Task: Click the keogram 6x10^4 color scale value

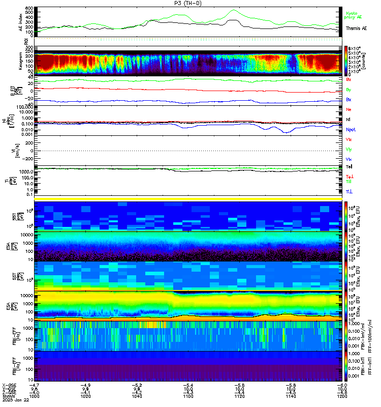Action: point(355,48)
